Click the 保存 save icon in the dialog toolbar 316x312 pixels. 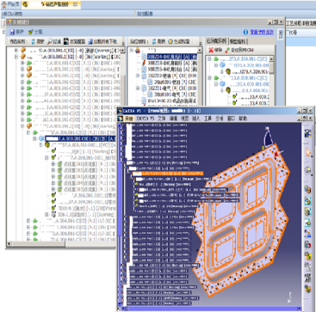[12, 32]
